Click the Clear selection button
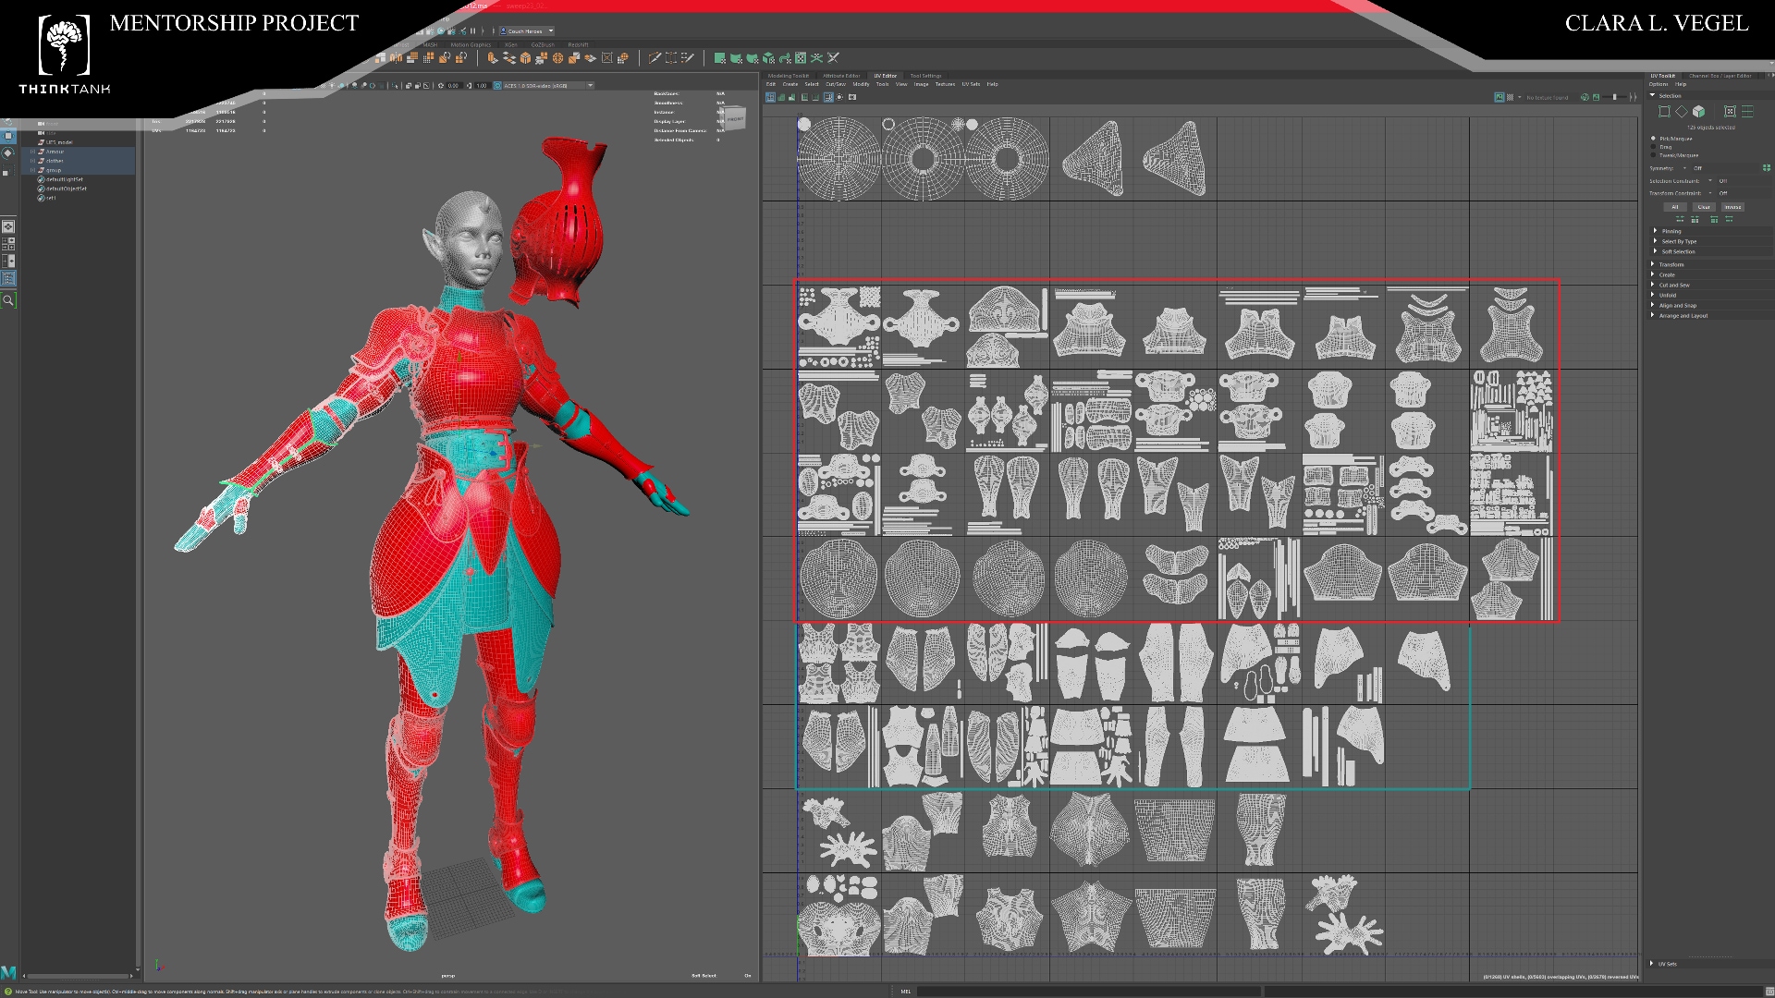The image size is (1775, 998). [x=1704, y=207]
